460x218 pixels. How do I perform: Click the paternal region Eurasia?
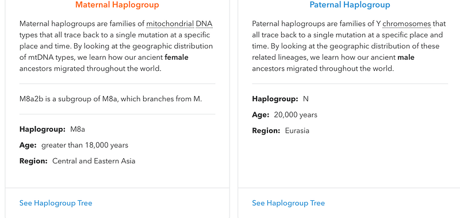[297, 131]
